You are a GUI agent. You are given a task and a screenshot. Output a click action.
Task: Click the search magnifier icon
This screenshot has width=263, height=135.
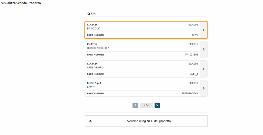[x=89, y=14]
